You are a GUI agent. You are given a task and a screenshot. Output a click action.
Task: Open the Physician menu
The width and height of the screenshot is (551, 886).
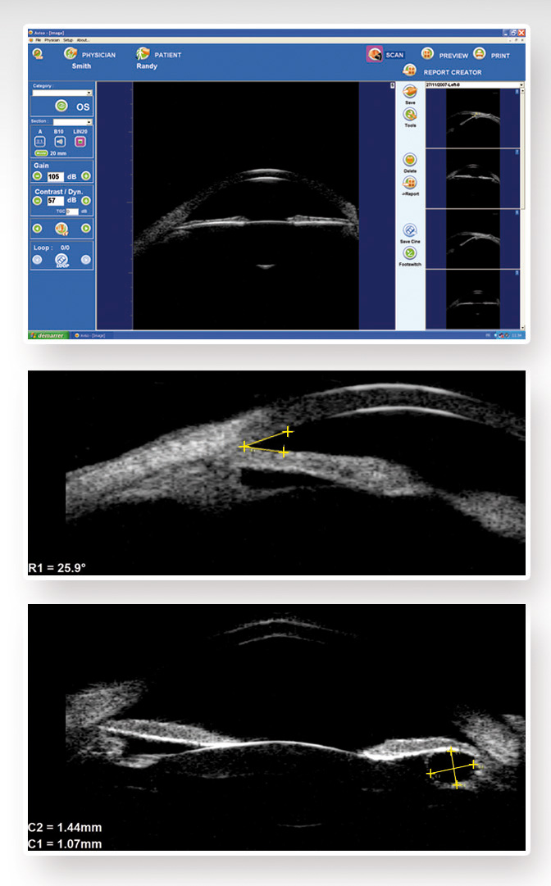(x=52, y=39)
